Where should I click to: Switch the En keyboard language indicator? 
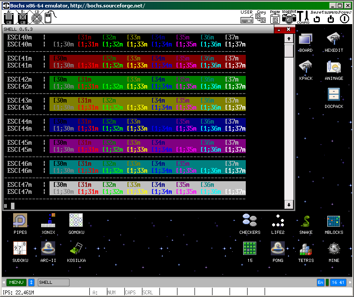[x=320, y=283]
